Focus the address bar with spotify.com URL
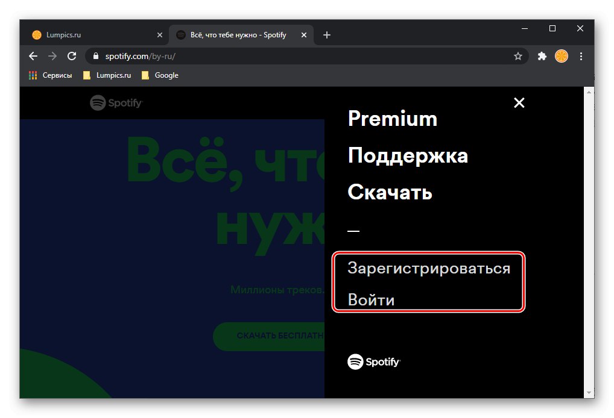This screenshot has height=418, width=614. click(x=306, y=56)
